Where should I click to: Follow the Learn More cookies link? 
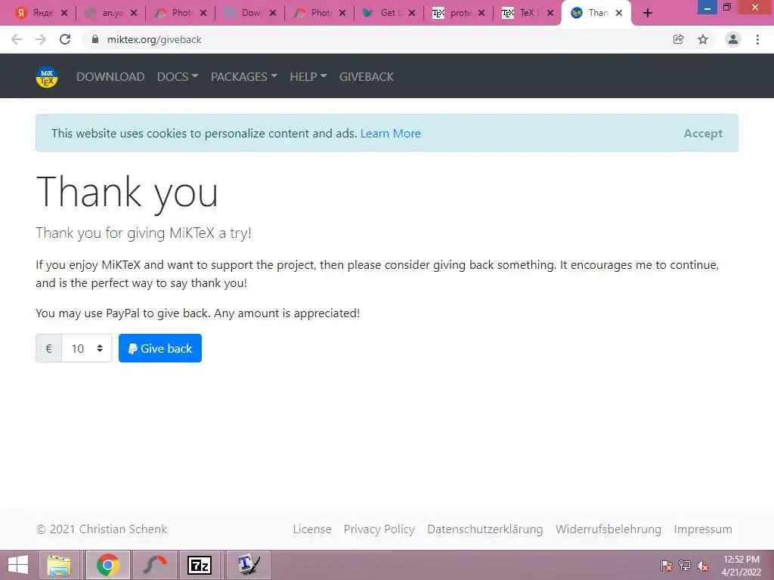click(x=391, y=133)
